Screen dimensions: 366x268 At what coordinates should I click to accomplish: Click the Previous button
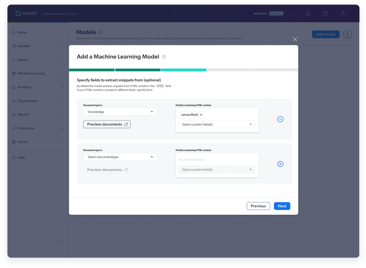click(x=258, y=206)
